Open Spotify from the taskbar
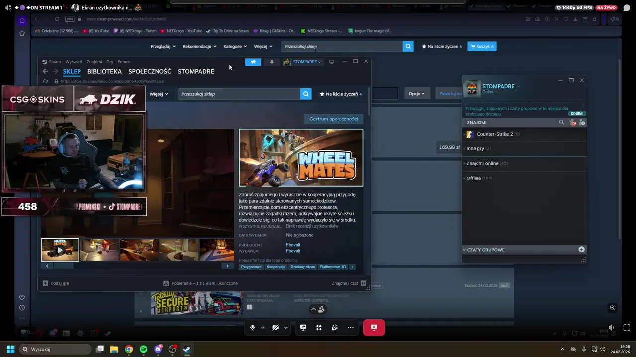 [144, 349]
